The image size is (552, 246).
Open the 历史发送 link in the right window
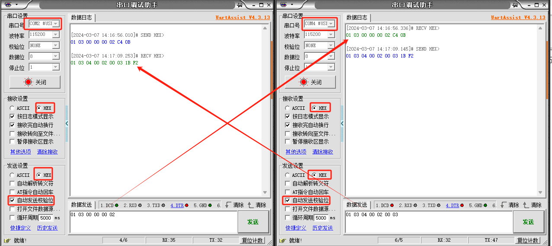point(322,228)
